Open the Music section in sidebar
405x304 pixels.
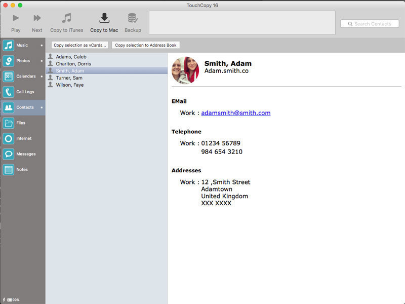click(9, 46)
